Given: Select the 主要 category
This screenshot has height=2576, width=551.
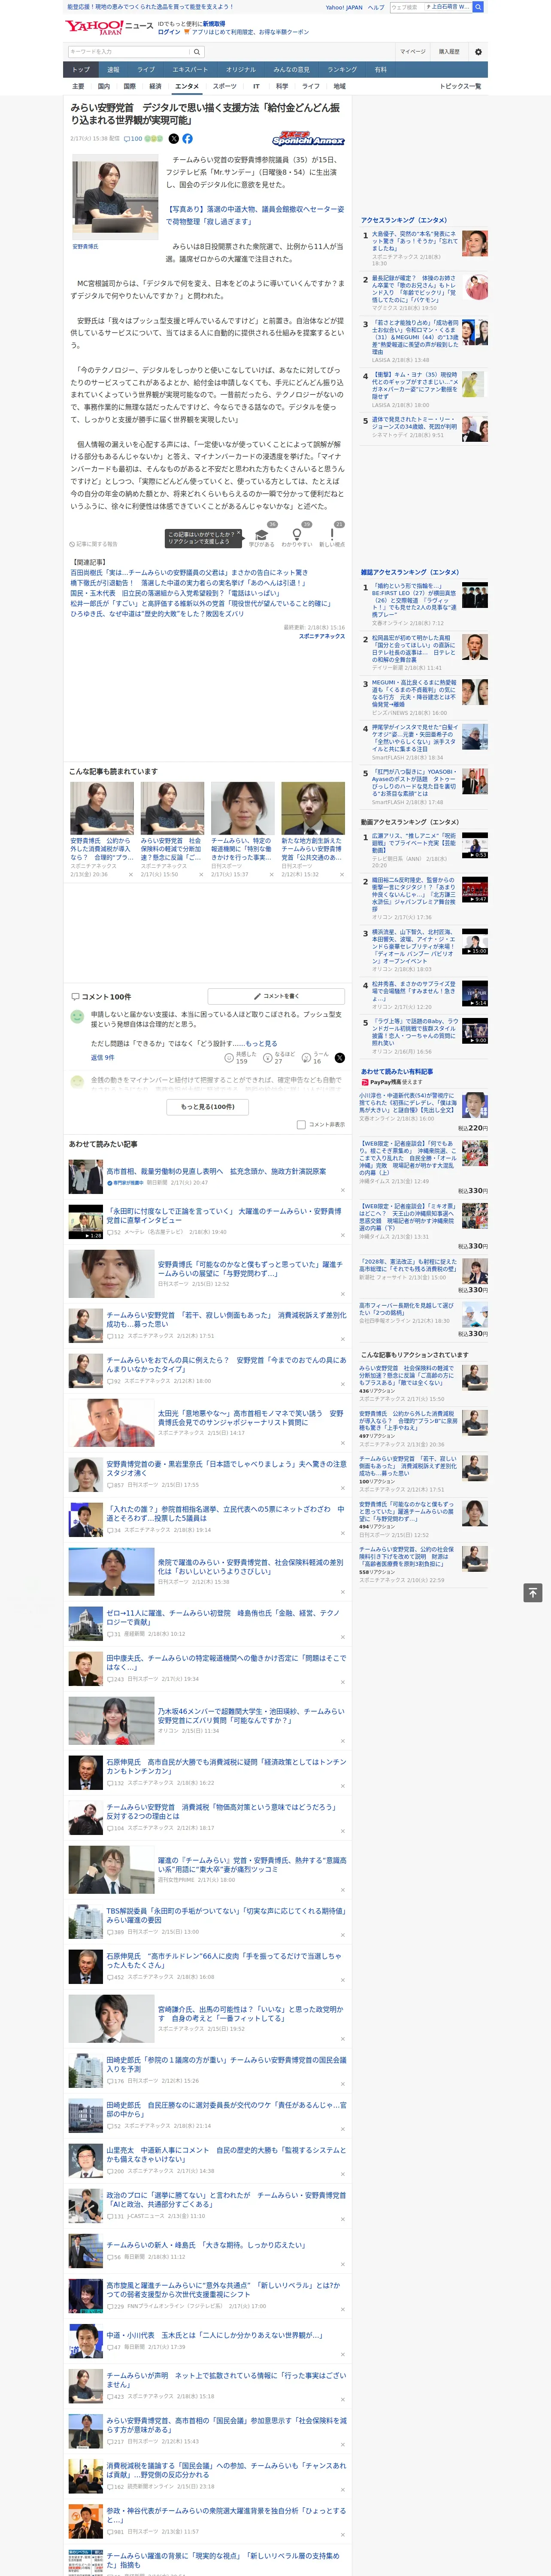Looking at the screenshot, I should [78, 86].
